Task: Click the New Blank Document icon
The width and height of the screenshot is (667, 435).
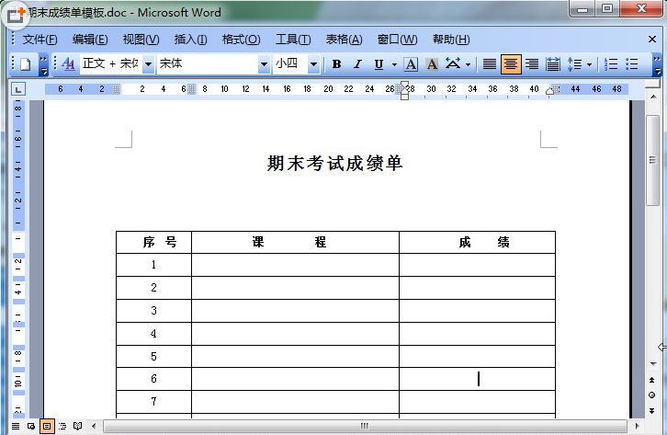Action: 26,64
